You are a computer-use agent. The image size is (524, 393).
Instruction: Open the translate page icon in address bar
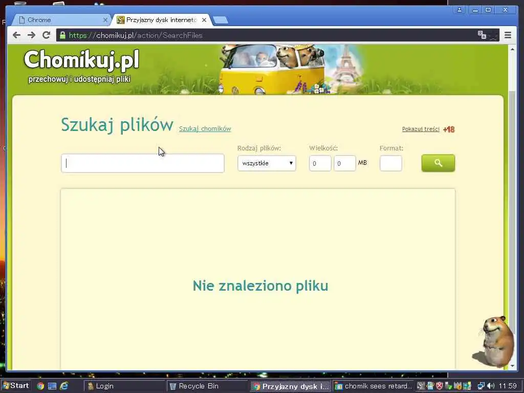point(482,35)
